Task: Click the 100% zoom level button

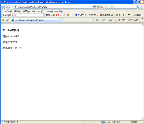Action: 134,122
